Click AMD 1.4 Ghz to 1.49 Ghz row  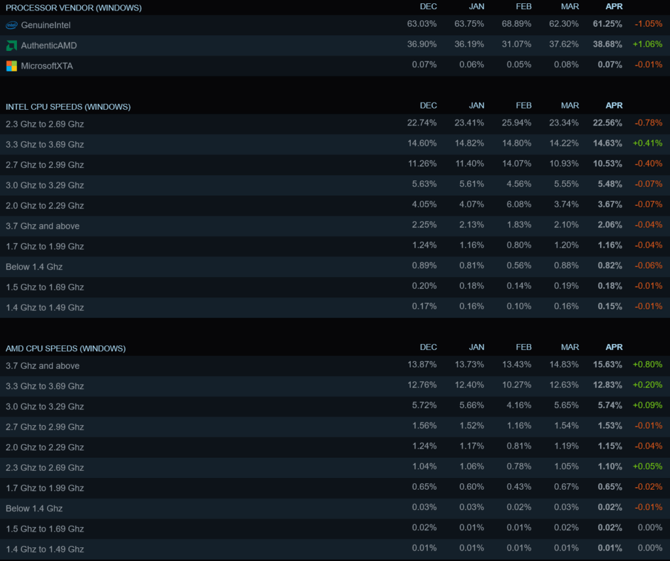click(335, 549)
